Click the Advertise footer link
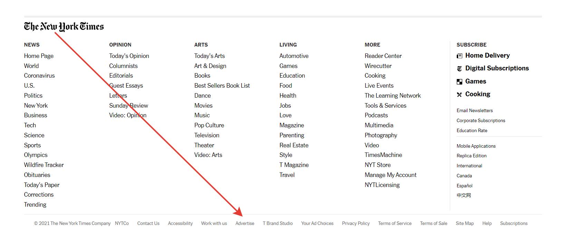The height and width of the screenshot is (237, 561). 245,223
